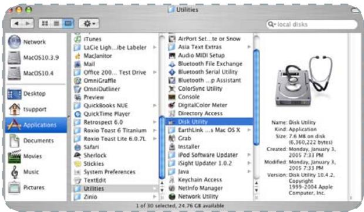The image size is (364, 212).
Task: Select Network Utility
Action: [194, 197]
